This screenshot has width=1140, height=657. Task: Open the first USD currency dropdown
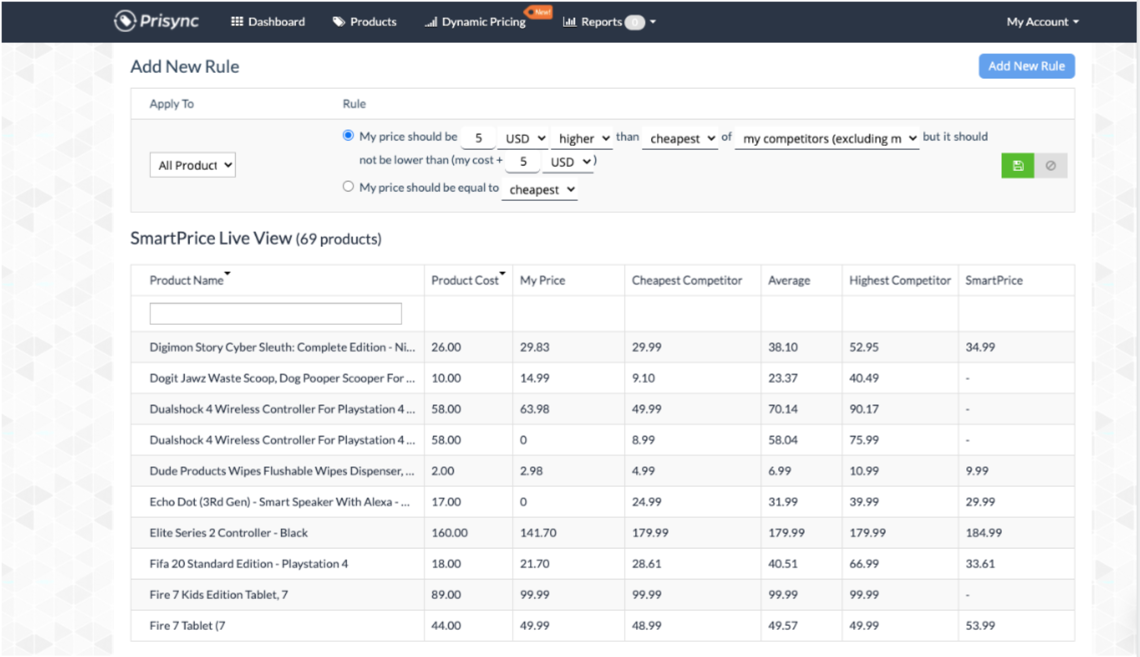click(x=523, y=138)
